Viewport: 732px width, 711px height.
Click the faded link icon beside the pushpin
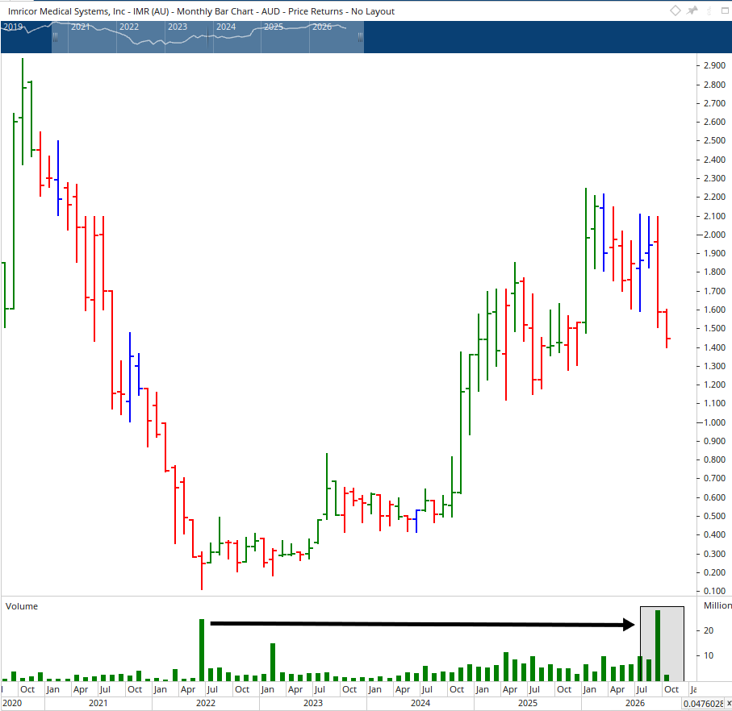[x=709, y=10]
